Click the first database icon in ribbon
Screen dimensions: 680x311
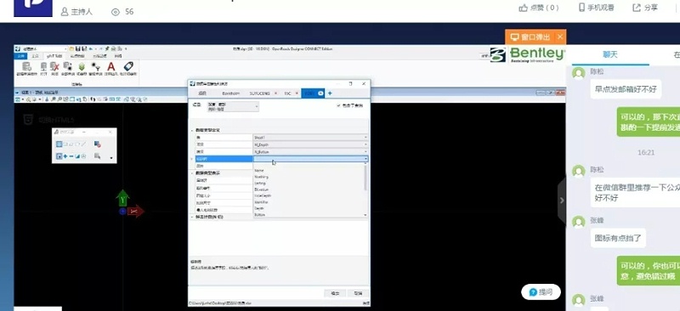27,66
